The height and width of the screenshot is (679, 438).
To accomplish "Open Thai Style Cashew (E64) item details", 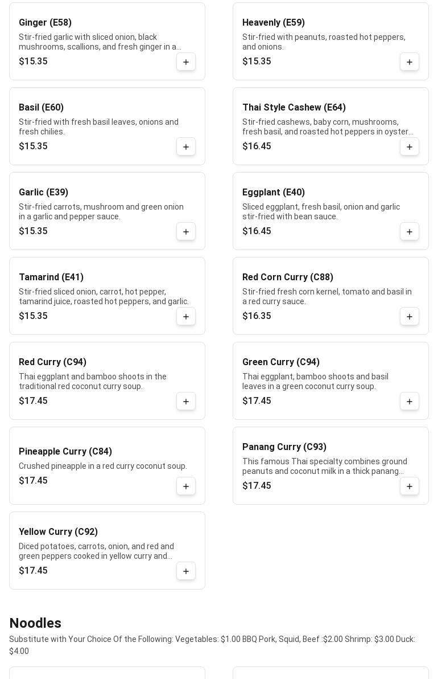I will pyautogui.click(x=294, y=108).
